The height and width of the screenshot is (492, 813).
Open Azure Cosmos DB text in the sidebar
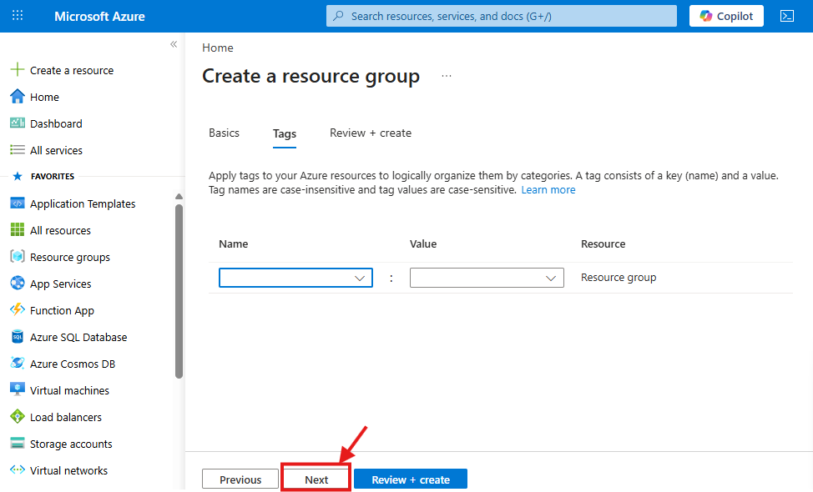coord(73,364)
